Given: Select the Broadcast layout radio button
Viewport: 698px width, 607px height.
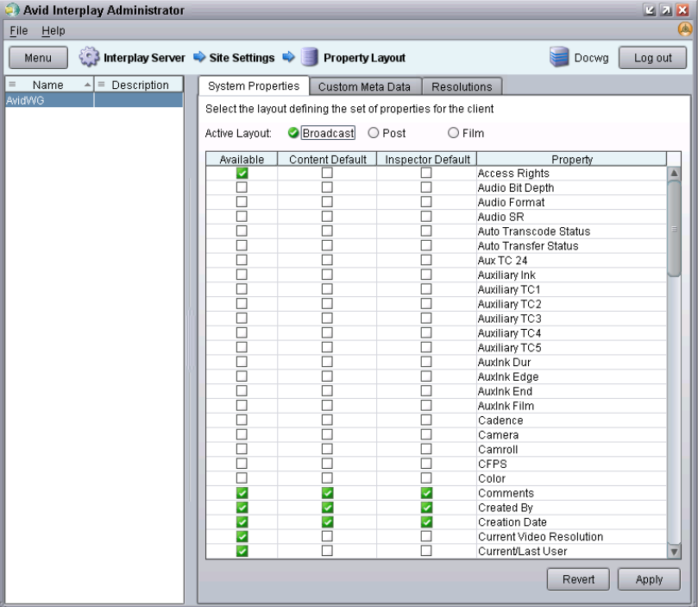Looking at the screenshot, I should click(292, 133).
